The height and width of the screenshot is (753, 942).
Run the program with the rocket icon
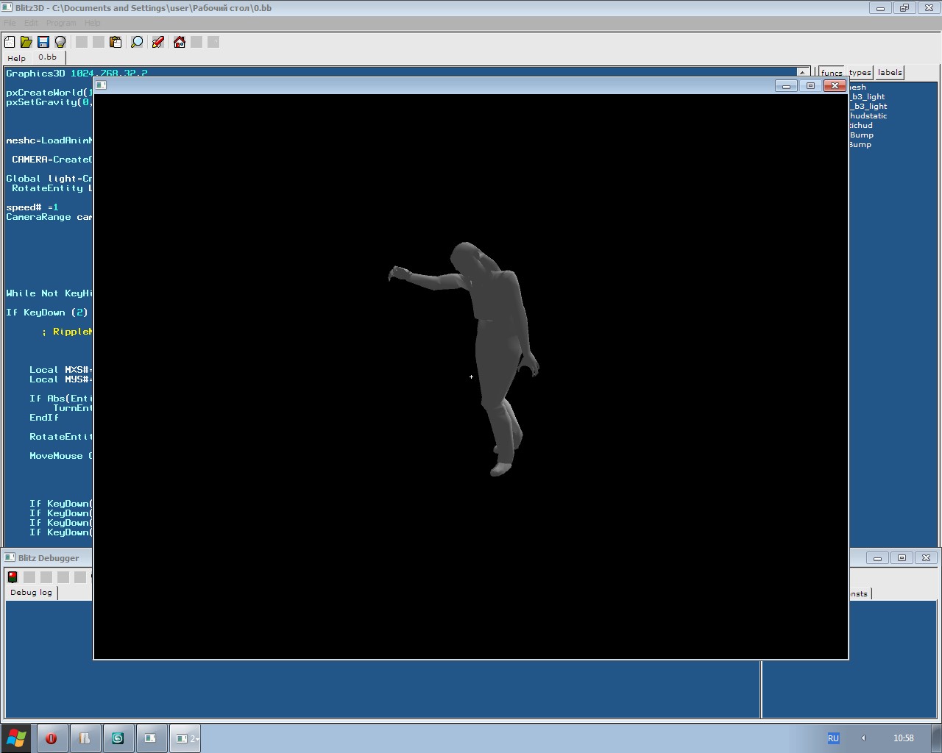(157, 42)
